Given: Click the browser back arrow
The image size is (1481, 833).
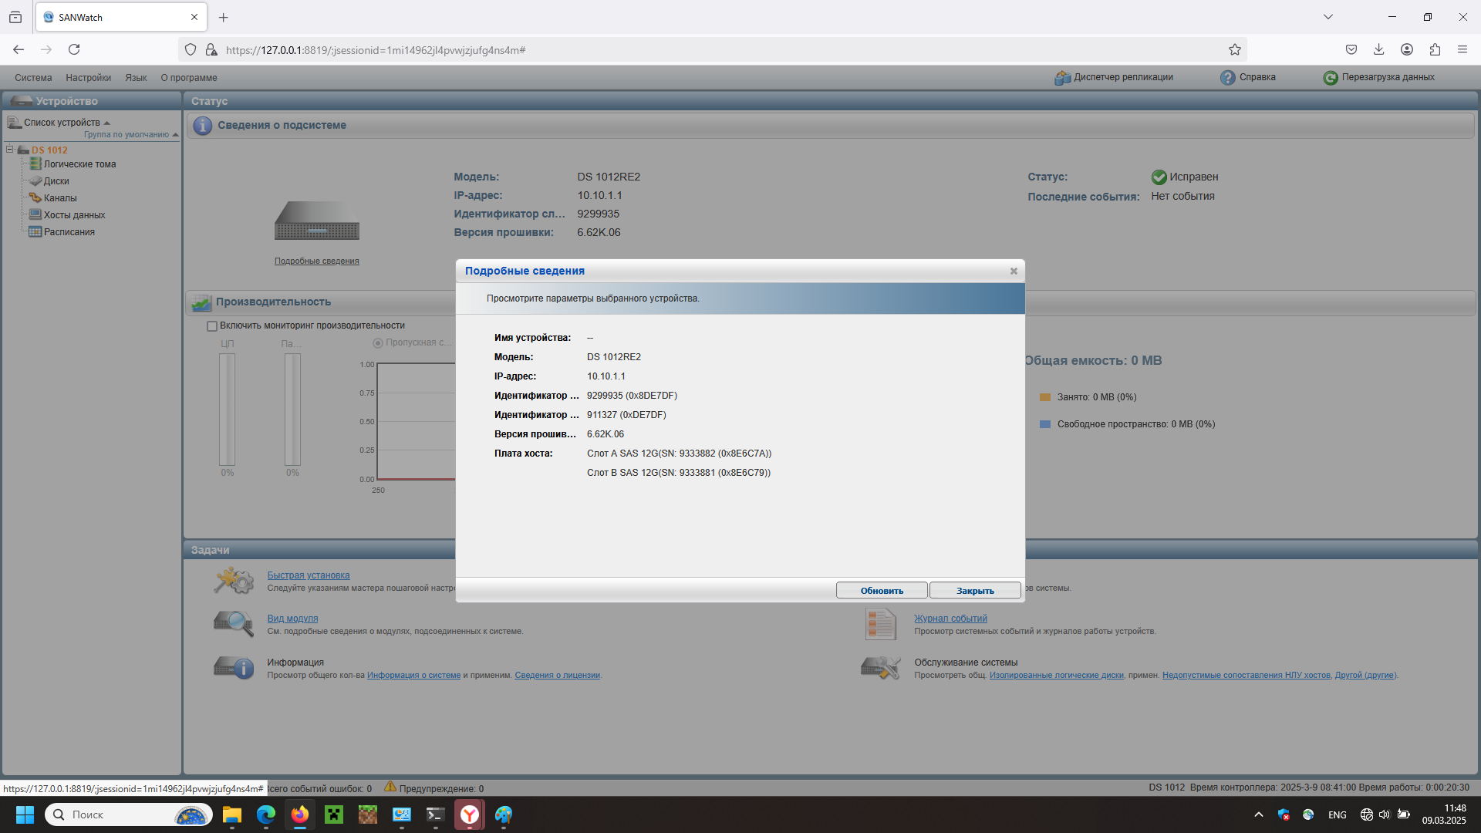Looking at the screenshot, I should [x=19, y=50].
